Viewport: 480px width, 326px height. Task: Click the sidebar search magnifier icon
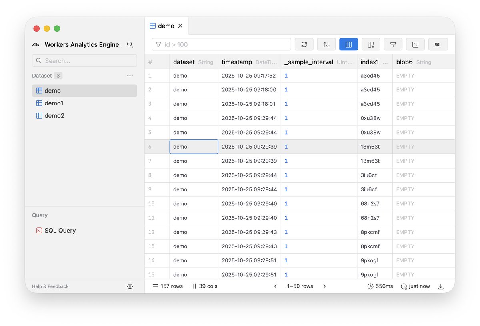(130, 44)
